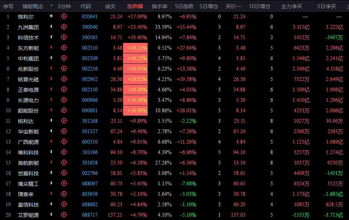Open 3-minute chart icon for 兆新股份

(64, 69)
